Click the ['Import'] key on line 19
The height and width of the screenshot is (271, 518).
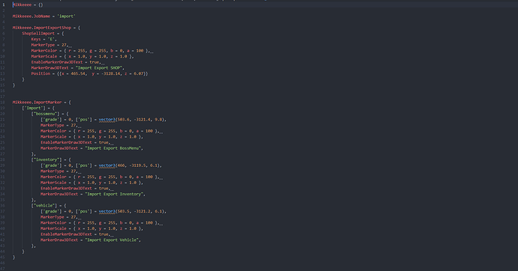(34, 108)
